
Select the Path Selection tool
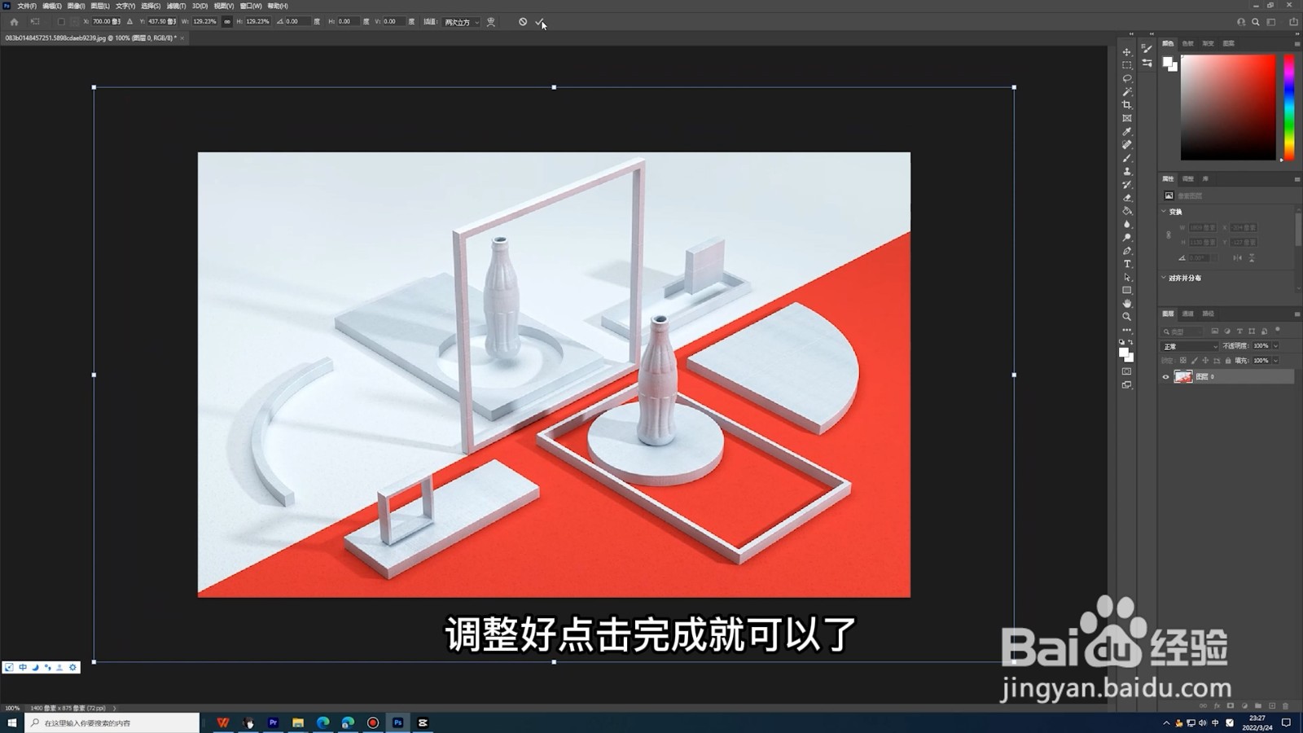point(1127,277)
